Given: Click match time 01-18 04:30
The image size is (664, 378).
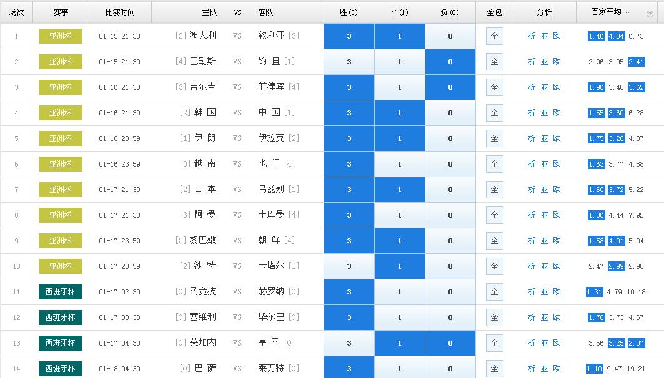Looking at the screenshot, I should tap(119, 368).
